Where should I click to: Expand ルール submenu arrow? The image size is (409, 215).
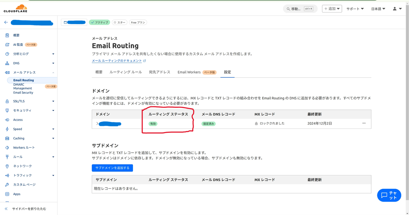tap(53, 157)
